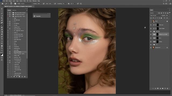Click Play selection in Actions panel
This screenshot has height=96, width=172.
coord(17,77)
